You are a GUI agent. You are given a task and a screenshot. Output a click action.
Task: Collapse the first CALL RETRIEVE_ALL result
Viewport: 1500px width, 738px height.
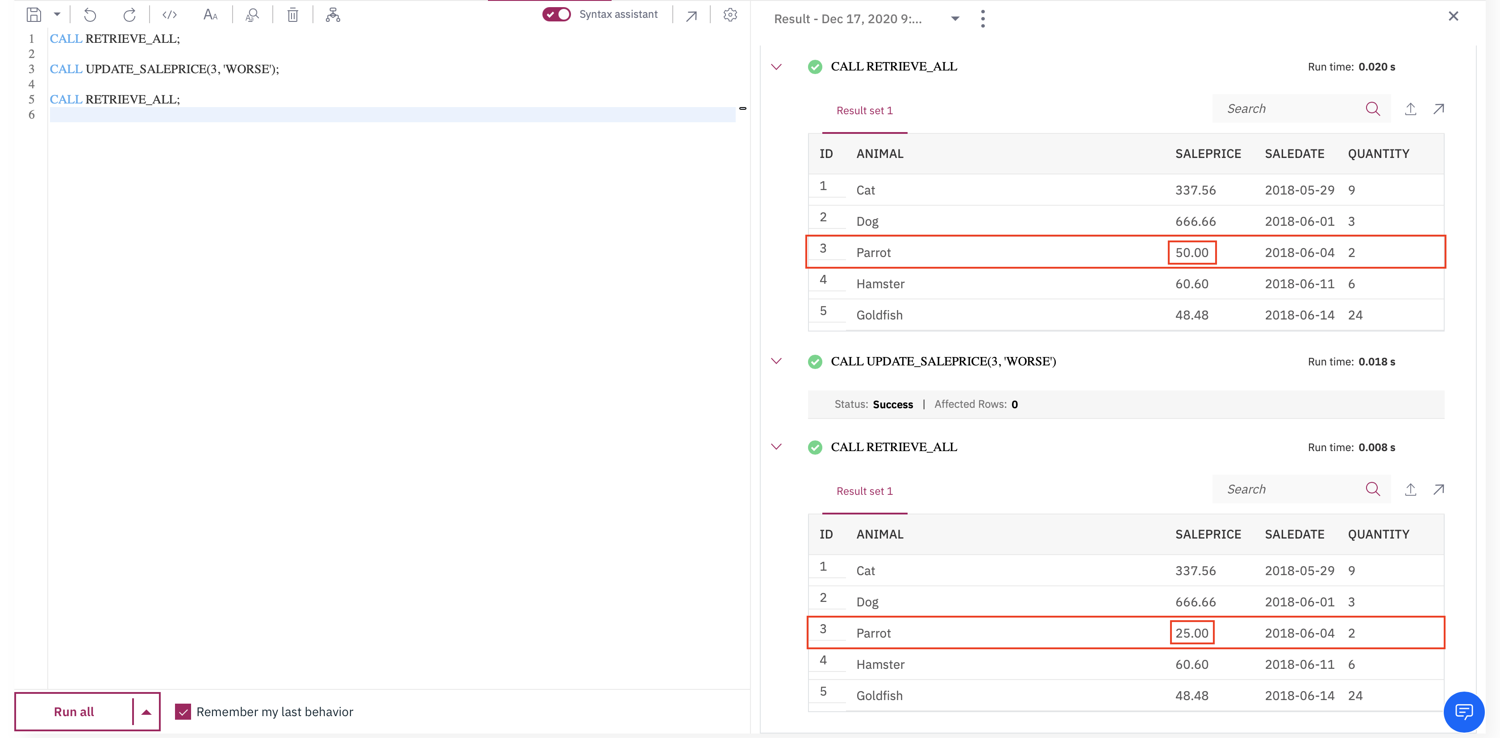(776, 66)
